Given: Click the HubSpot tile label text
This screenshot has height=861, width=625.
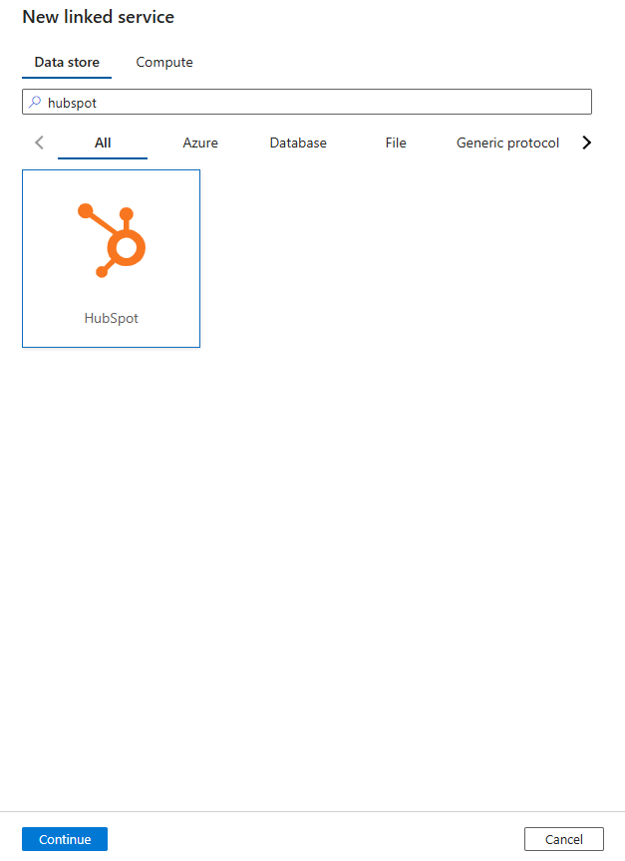Looking at the screenshot, I should pos(112,319).
